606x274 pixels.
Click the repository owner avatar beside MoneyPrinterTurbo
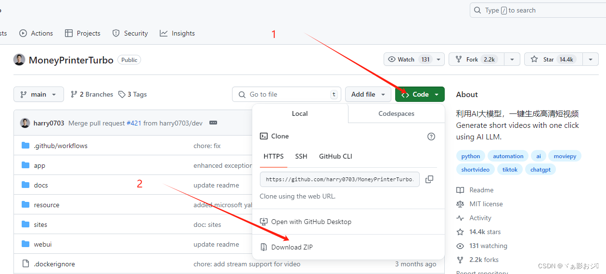pos(19,60)
